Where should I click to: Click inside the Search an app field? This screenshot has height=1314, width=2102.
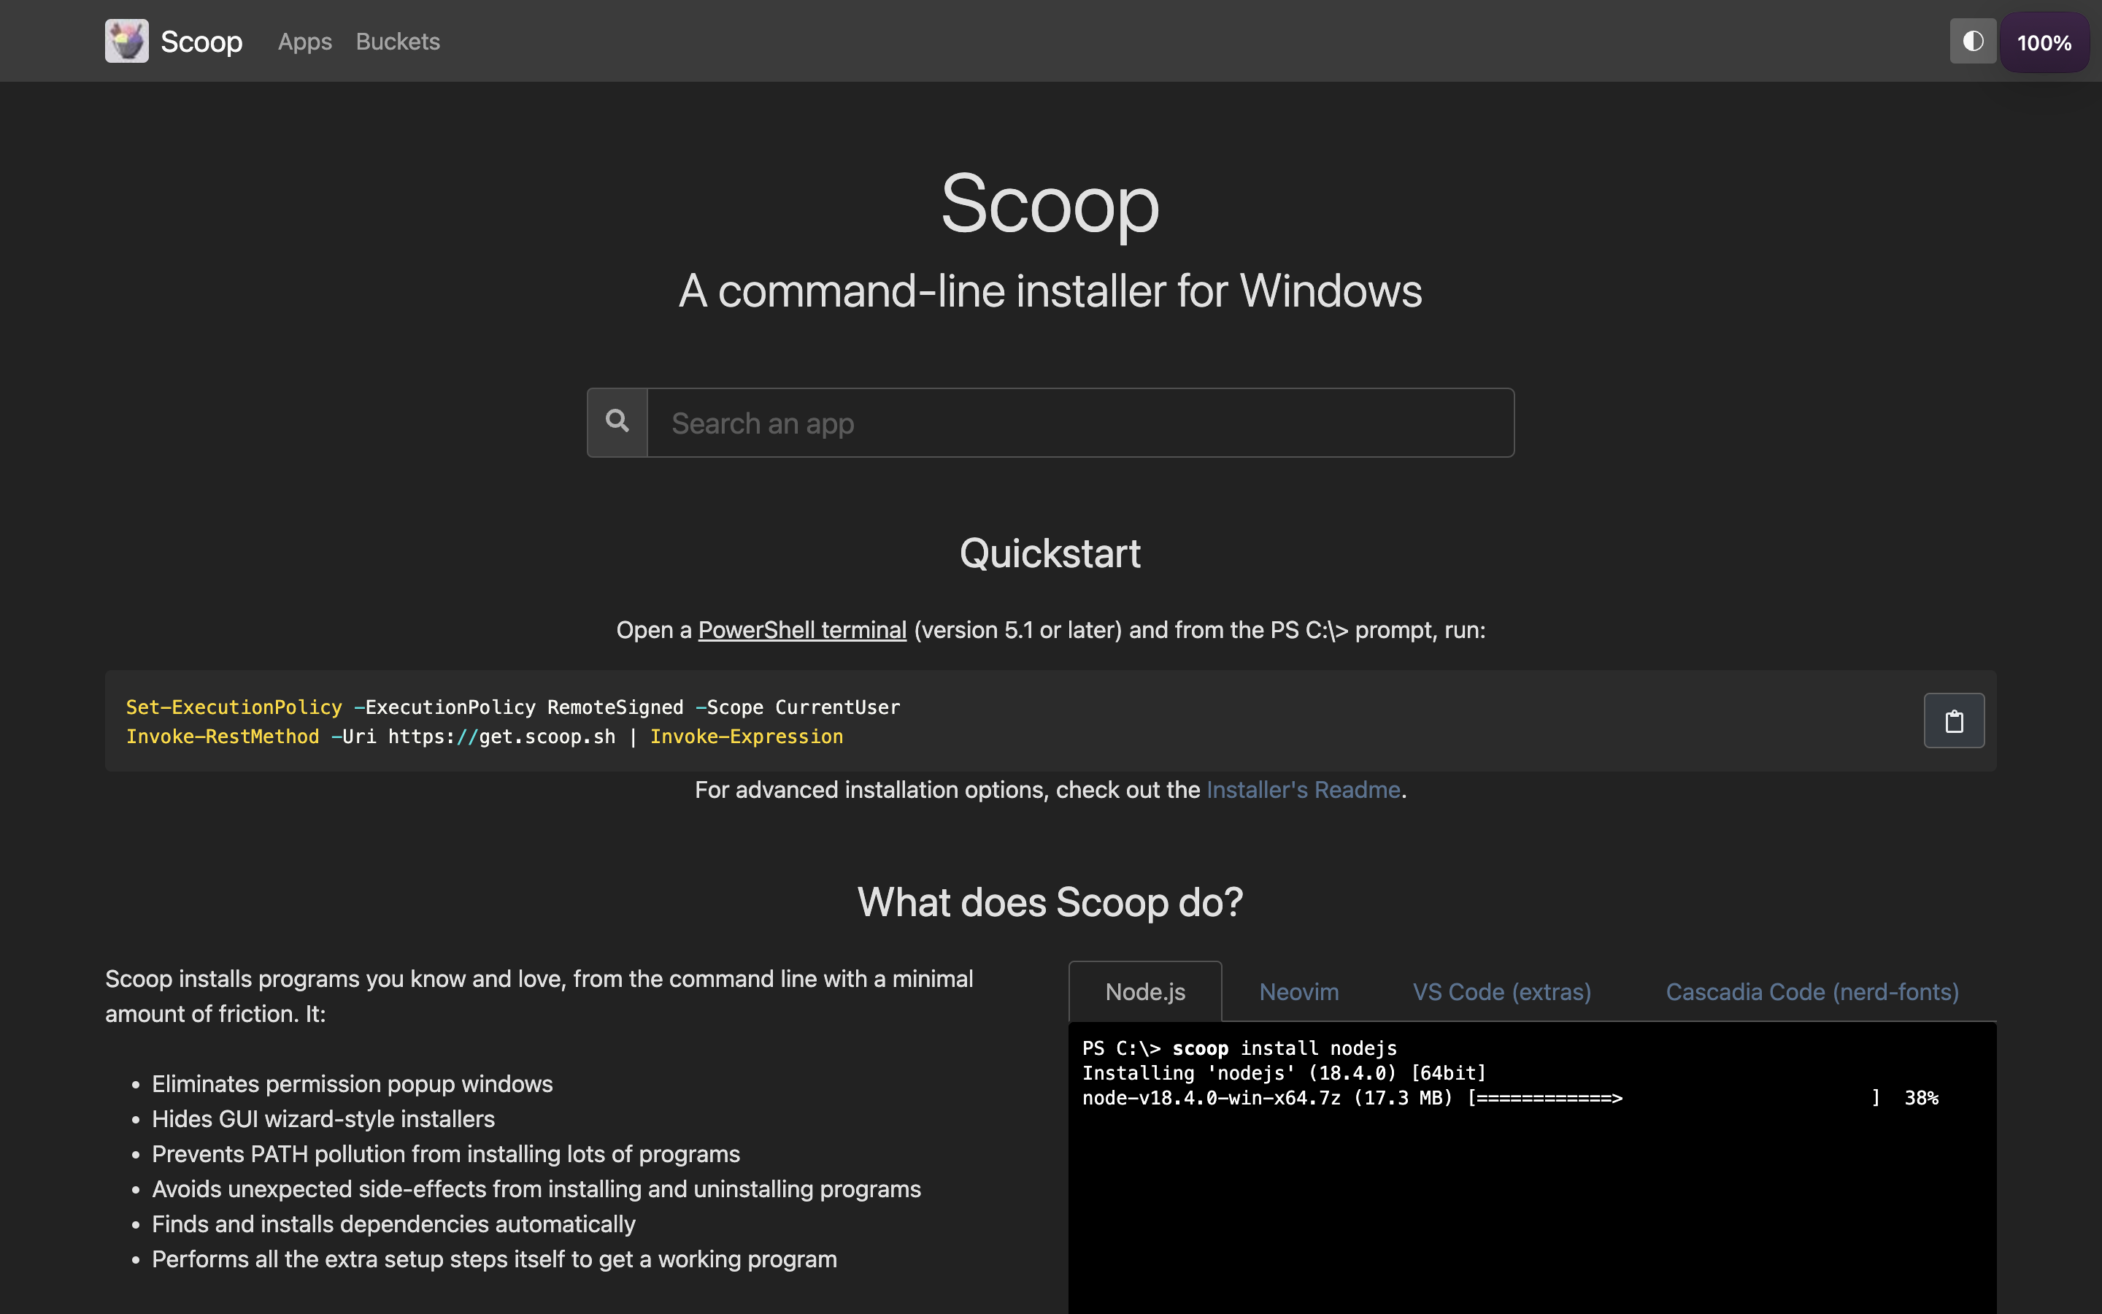[1077, 421]
